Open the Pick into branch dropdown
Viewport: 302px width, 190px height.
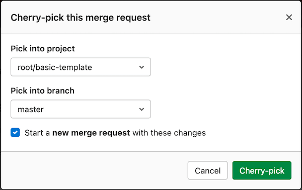pyautogui.click(x=81, y=109)
